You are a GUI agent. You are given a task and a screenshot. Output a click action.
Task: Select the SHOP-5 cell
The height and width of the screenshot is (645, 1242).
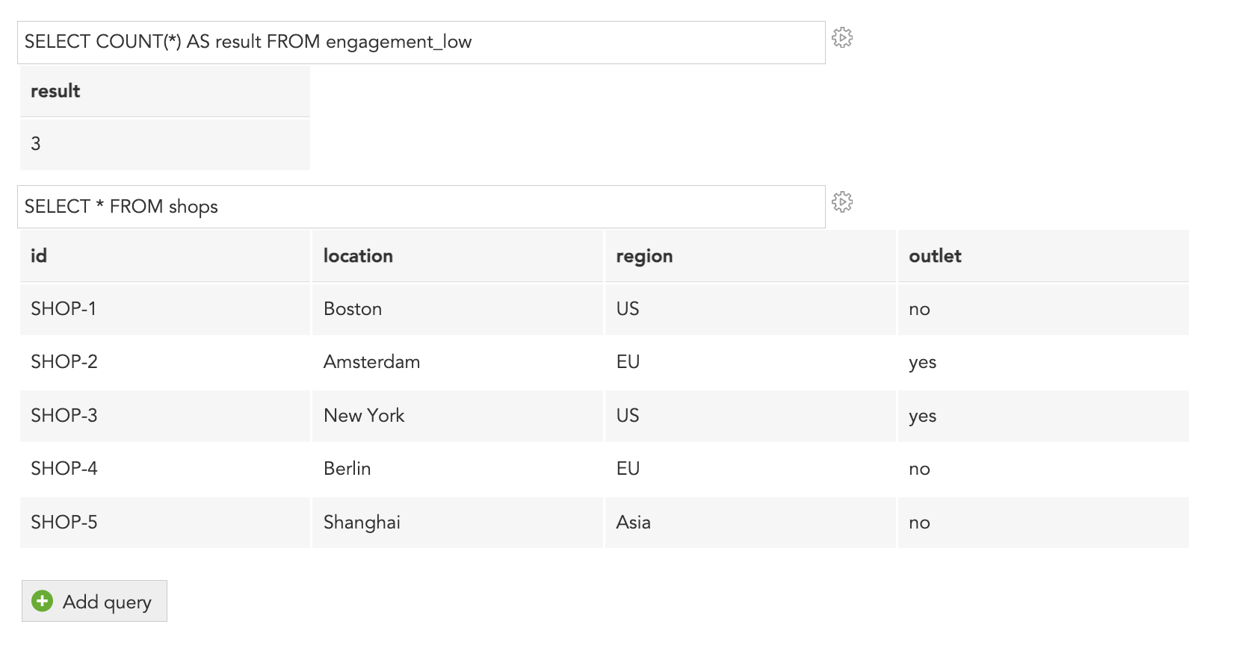[165, 523]
